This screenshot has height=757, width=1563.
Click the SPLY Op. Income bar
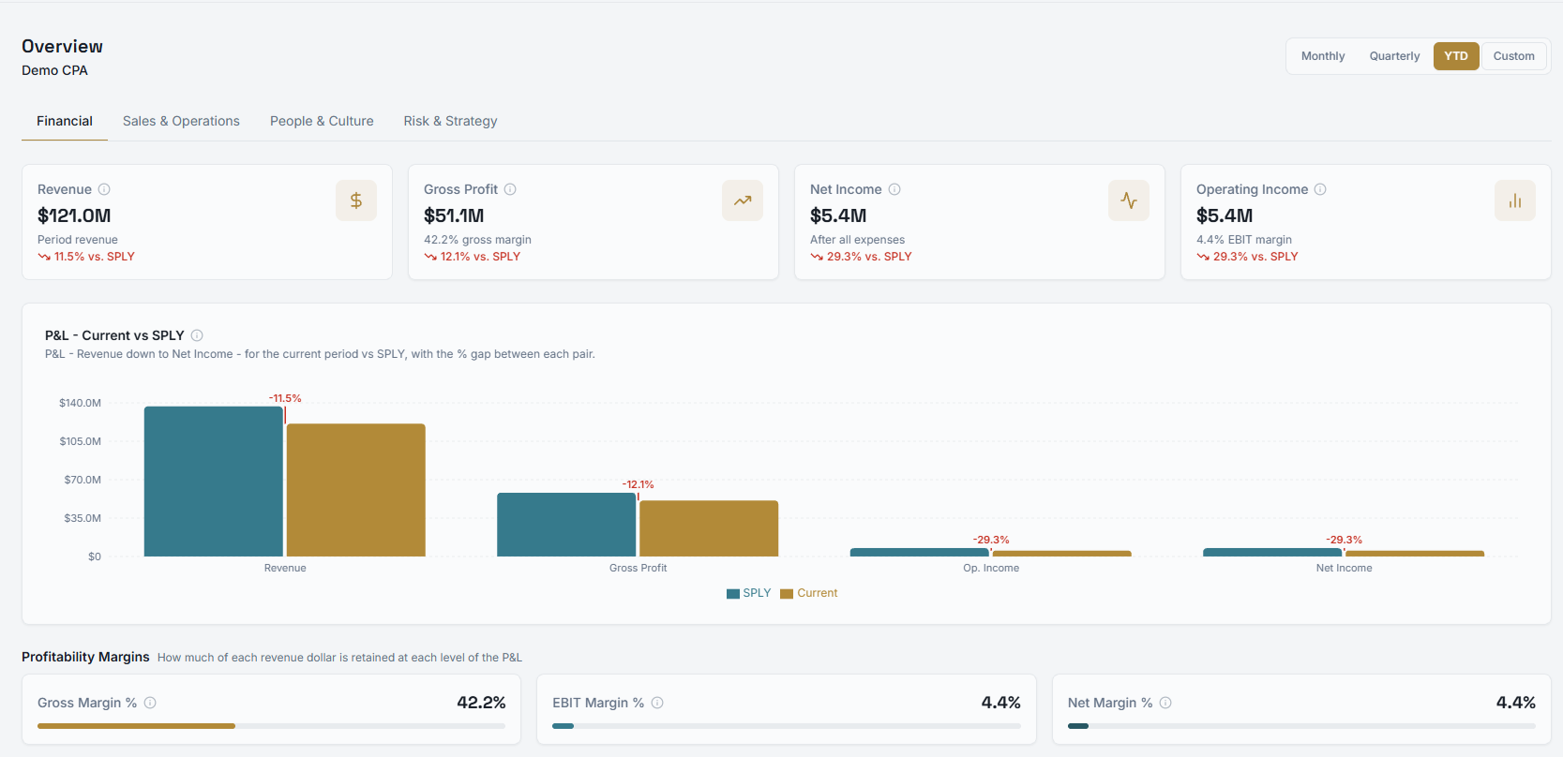click(920, 553)
